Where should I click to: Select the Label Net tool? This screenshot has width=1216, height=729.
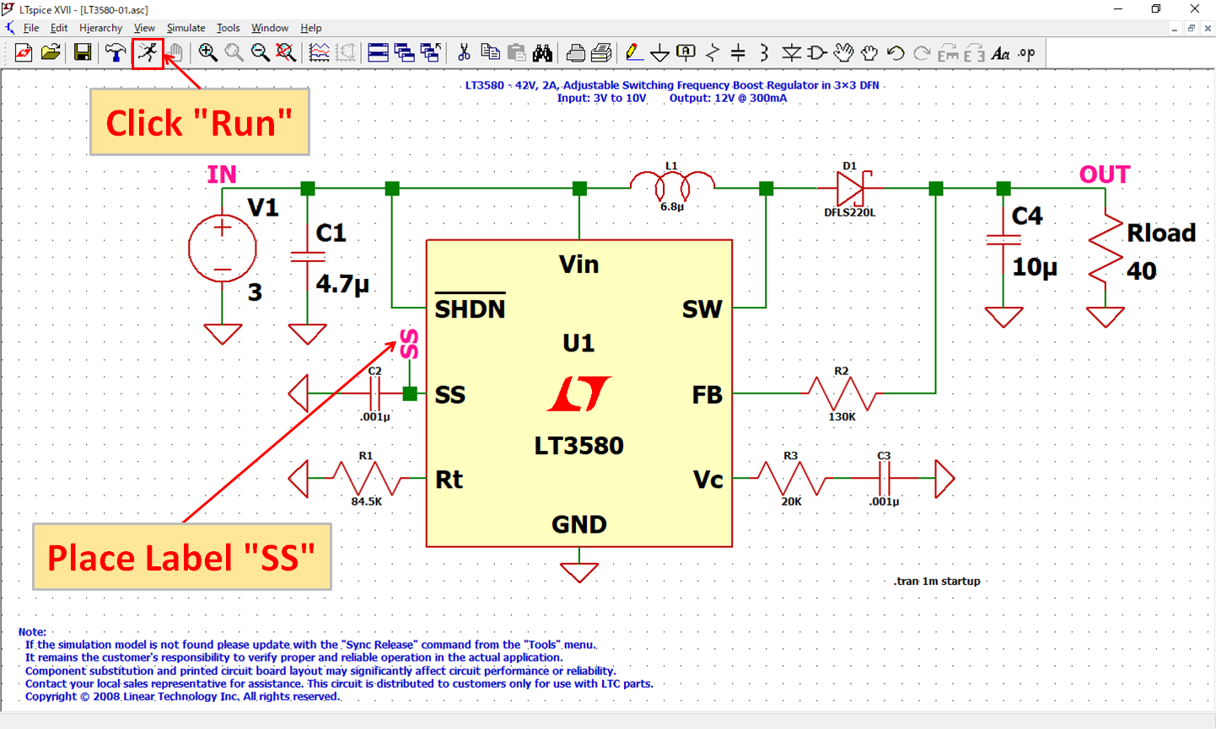pyautogui.click(x=686, y=53)
